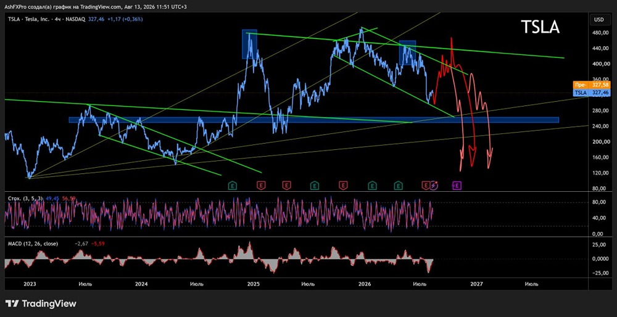Image resolution: width=617 pixels, height=317 pixels.
Task: Click green earnings marker nearest the 2026 label
Action: coord(371,185)
